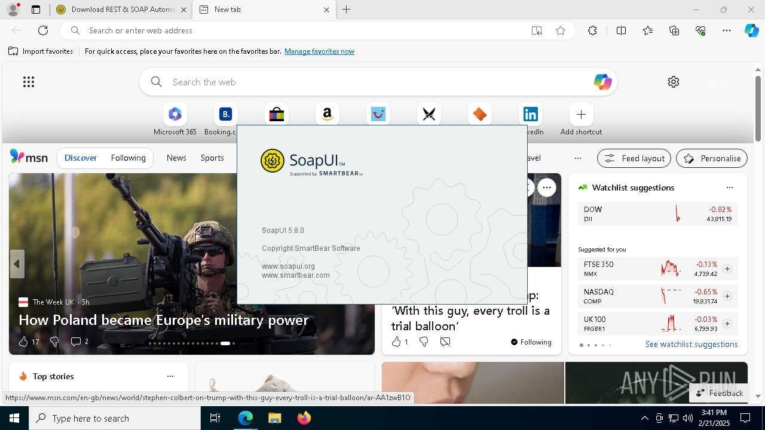Viewport: 765px width, 430px height.
Task: Open Settings and more menu
Action: click(x=727, y=30)
